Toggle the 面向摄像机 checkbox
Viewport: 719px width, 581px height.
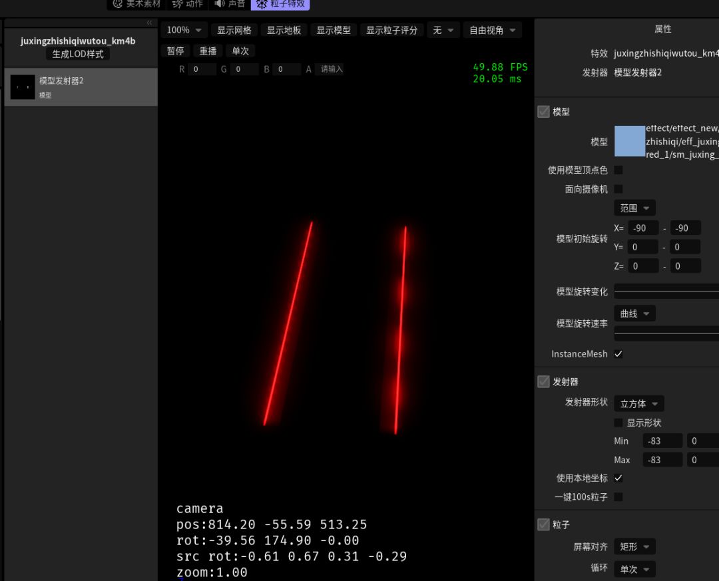point(618,189)
